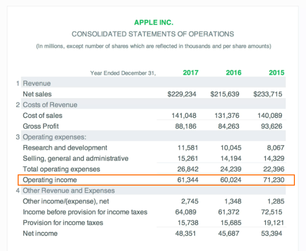Select Net income value 45,687
The width and height of the screenshot is (306, 251).
[228, 233]
